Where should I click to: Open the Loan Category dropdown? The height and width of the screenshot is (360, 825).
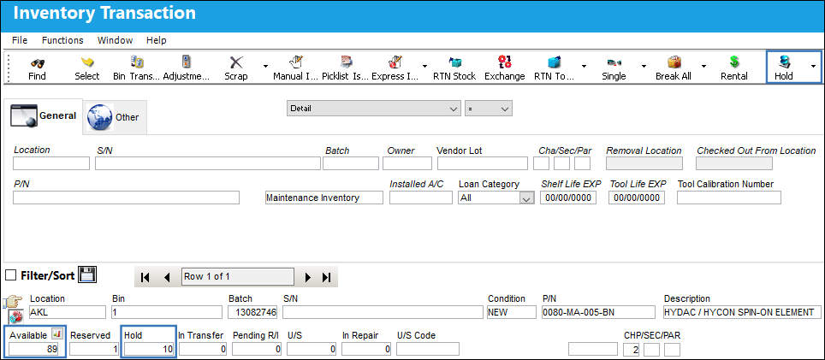tap(496, 198)
